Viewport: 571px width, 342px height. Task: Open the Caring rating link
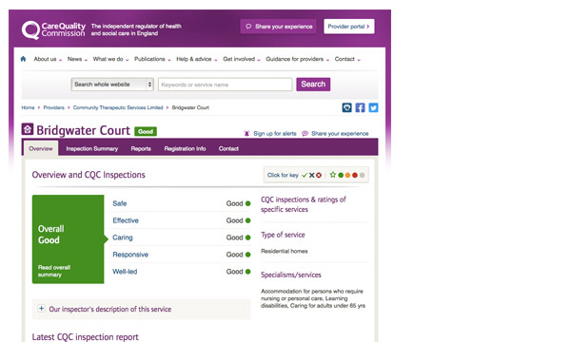123,237
